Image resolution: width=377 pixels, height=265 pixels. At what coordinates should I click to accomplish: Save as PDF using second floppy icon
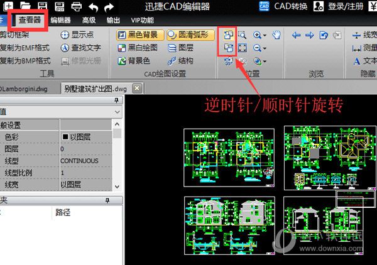coord(59,6)
